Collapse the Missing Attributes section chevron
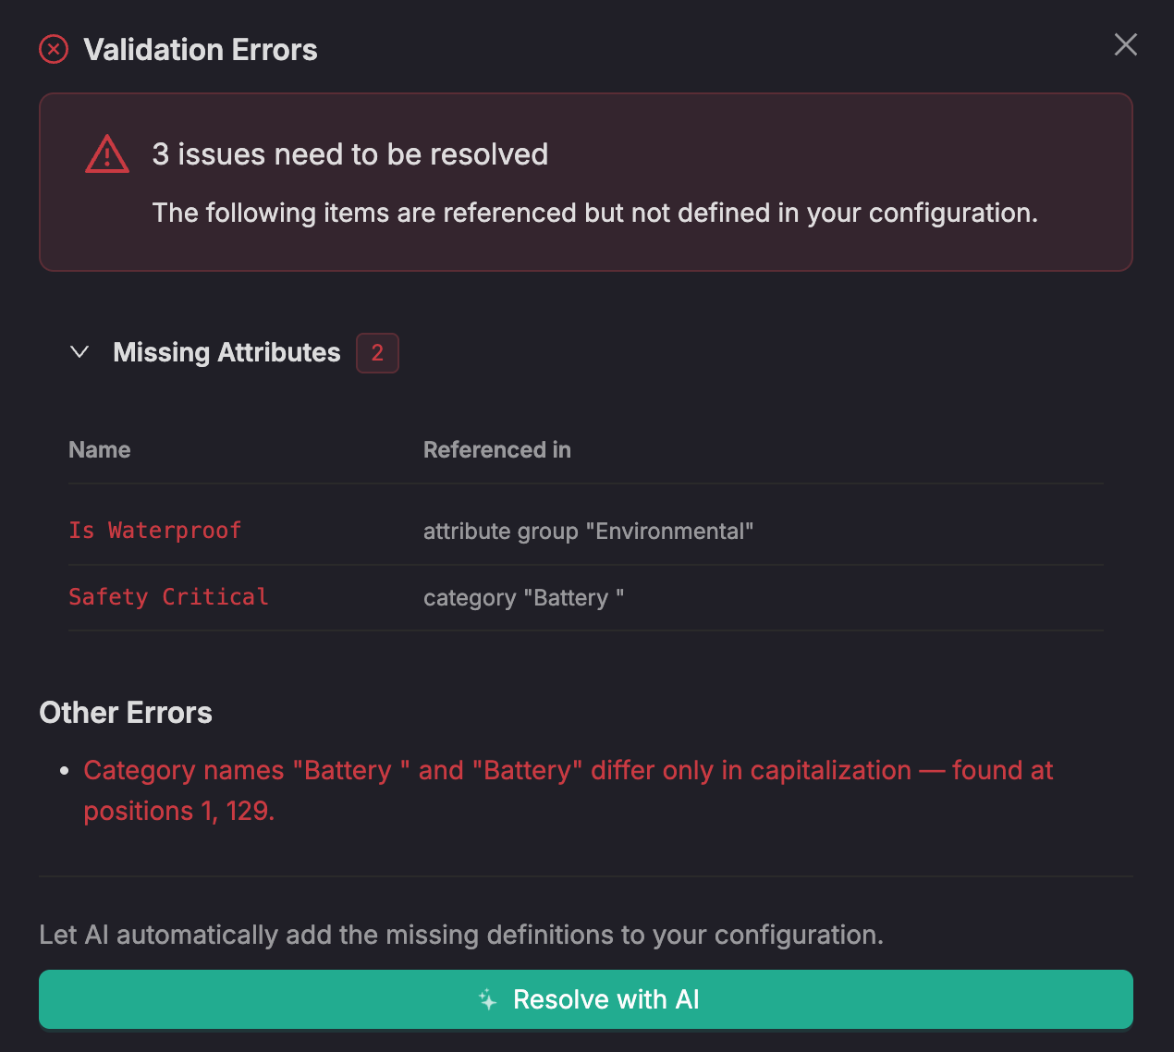Screen dimensions: 1174x1052 [79, 352]
